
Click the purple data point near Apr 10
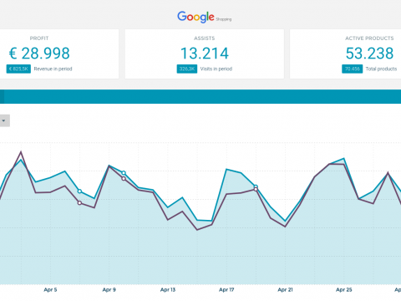coord(124,179)
